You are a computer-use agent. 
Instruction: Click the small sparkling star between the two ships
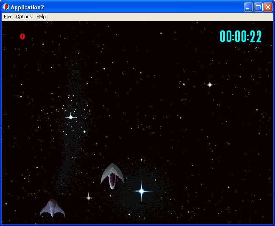[88, 197]
